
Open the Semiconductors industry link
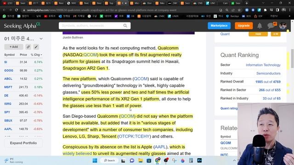point(268,73)
